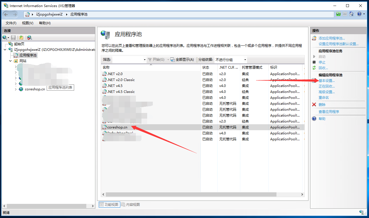Open the 文件(F) menu
The height and width of the screenshot is (218, 369).
[11, 23]
